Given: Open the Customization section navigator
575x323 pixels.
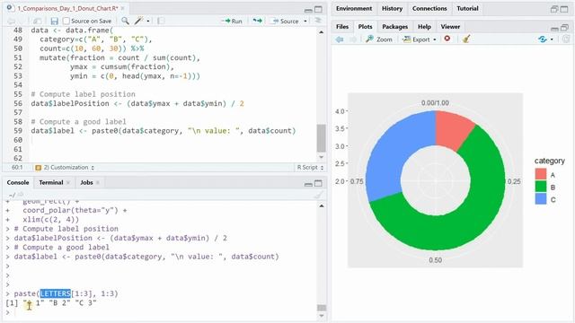Looking at the screenshot, I should 65,168.
